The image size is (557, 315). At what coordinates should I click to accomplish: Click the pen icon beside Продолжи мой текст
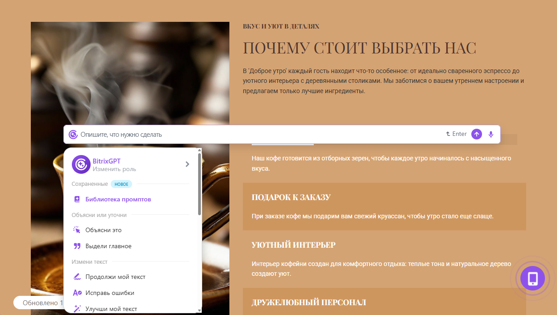pyautogui.click(x=77, y=277)
